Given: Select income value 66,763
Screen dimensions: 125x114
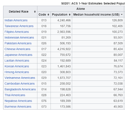Looking at the screenshot, I should point(118,95).
